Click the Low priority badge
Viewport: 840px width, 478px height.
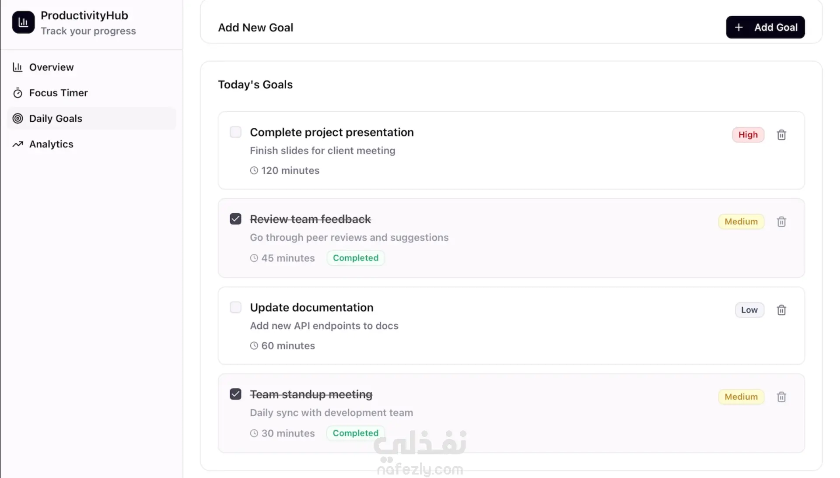pyautogui.click(x=749, y=310)
